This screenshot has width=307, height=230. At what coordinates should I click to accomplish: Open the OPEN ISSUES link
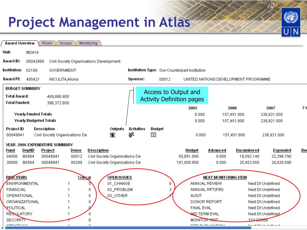[x=119, y=178]
